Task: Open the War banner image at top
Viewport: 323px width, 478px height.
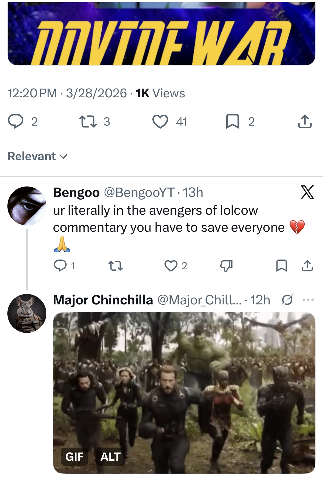Action: click(x=161, y=34)
